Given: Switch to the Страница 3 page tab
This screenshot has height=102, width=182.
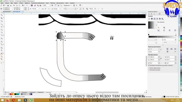Looking at the screenshot, I should pos(40,92).
